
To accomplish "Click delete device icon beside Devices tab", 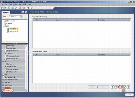I will tap(26, 12).
